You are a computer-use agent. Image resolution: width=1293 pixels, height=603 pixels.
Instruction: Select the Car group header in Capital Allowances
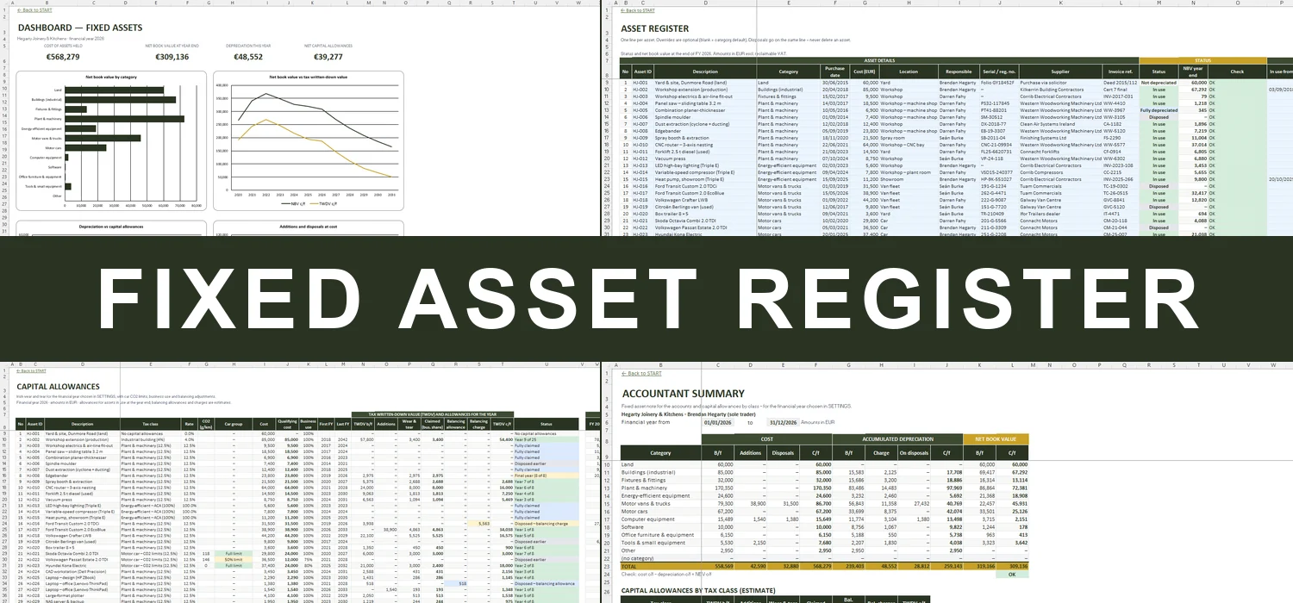tap(234, 423)
